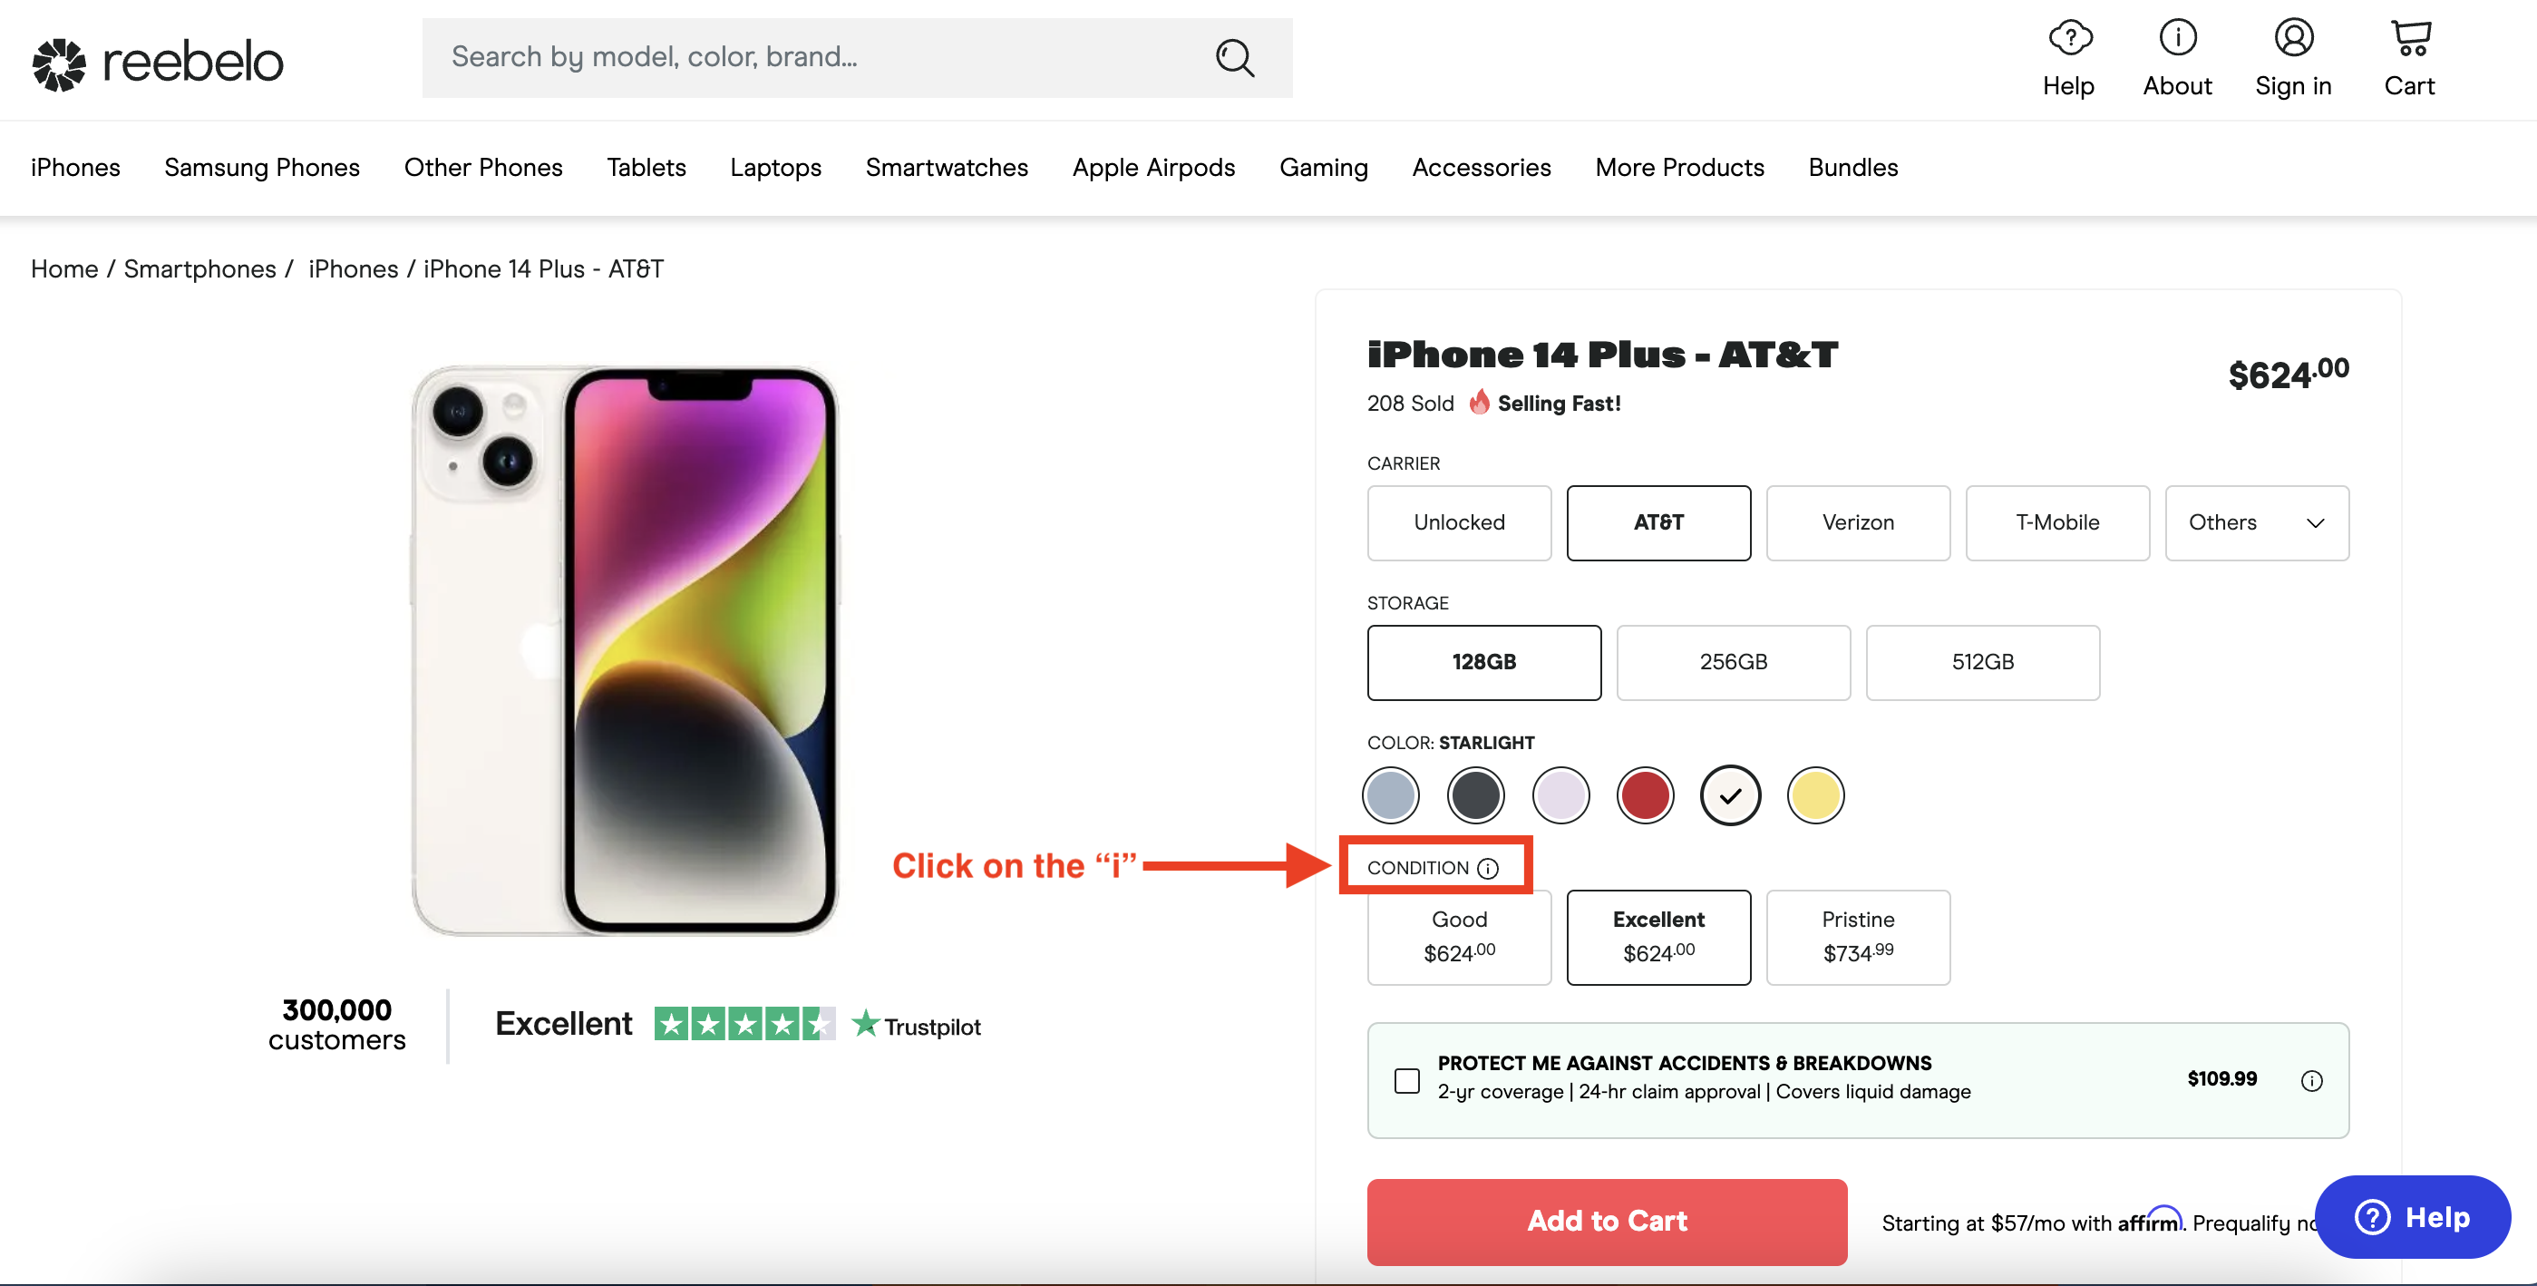Select Verizon carrier option
This screenshot has height=1286, width=2537.
click(1856, 521)
